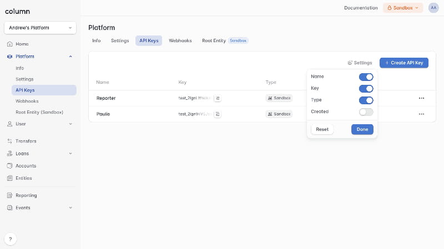The height and width of the screenshot is (249, 444).
Task: Click the Type column header
Action: point(271,82)
